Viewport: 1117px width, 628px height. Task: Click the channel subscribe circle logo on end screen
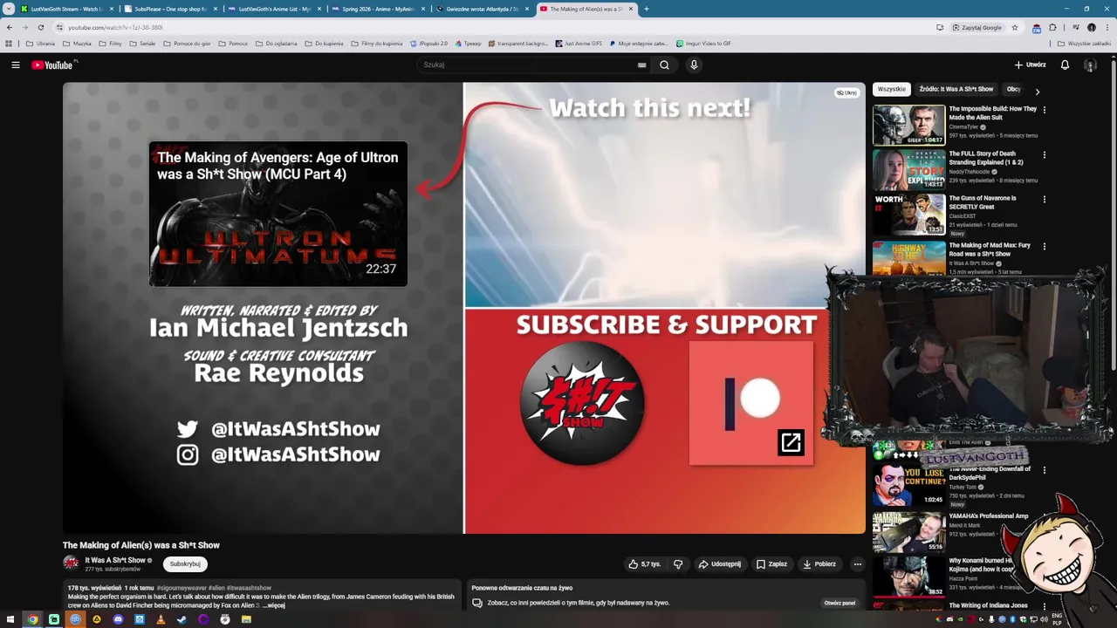coord(582,403)
